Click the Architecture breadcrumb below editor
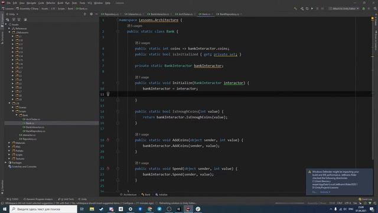The image size is (378, 213). [x=128, y=195]
